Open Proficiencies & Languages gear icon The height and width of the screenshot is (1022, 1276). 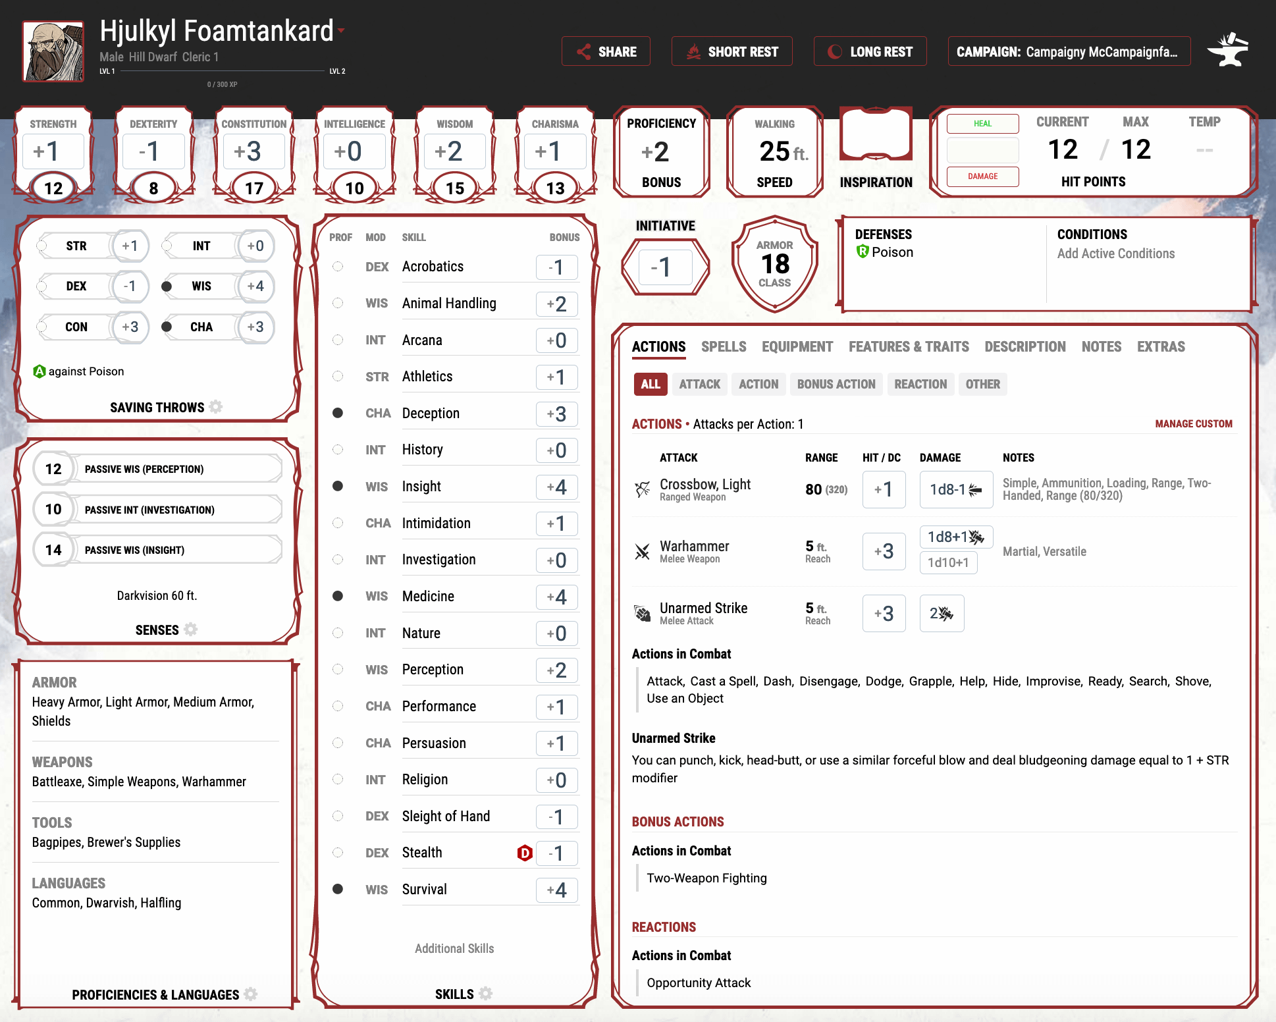tap(251, 994)
